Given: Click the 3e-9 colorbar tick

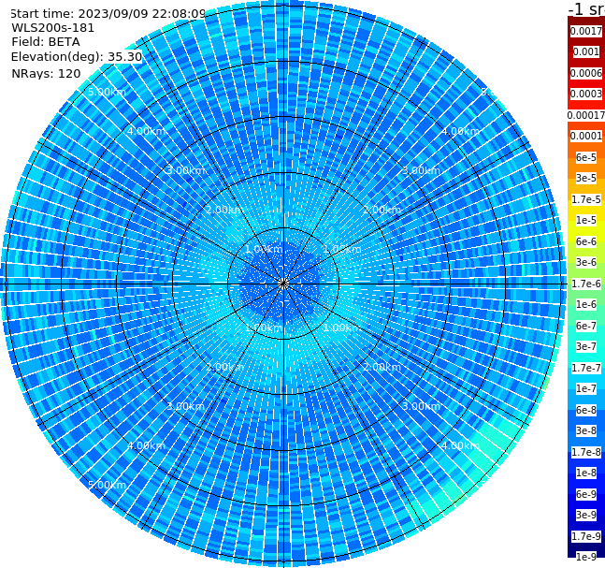Looking at the screenshot, I should [x=586, y=515].
